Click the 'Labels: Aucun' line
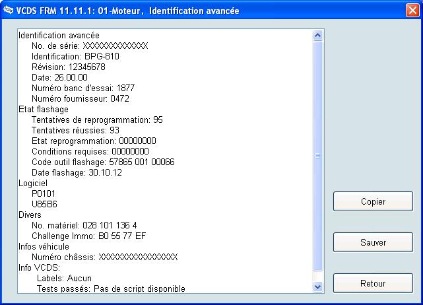 64,278
